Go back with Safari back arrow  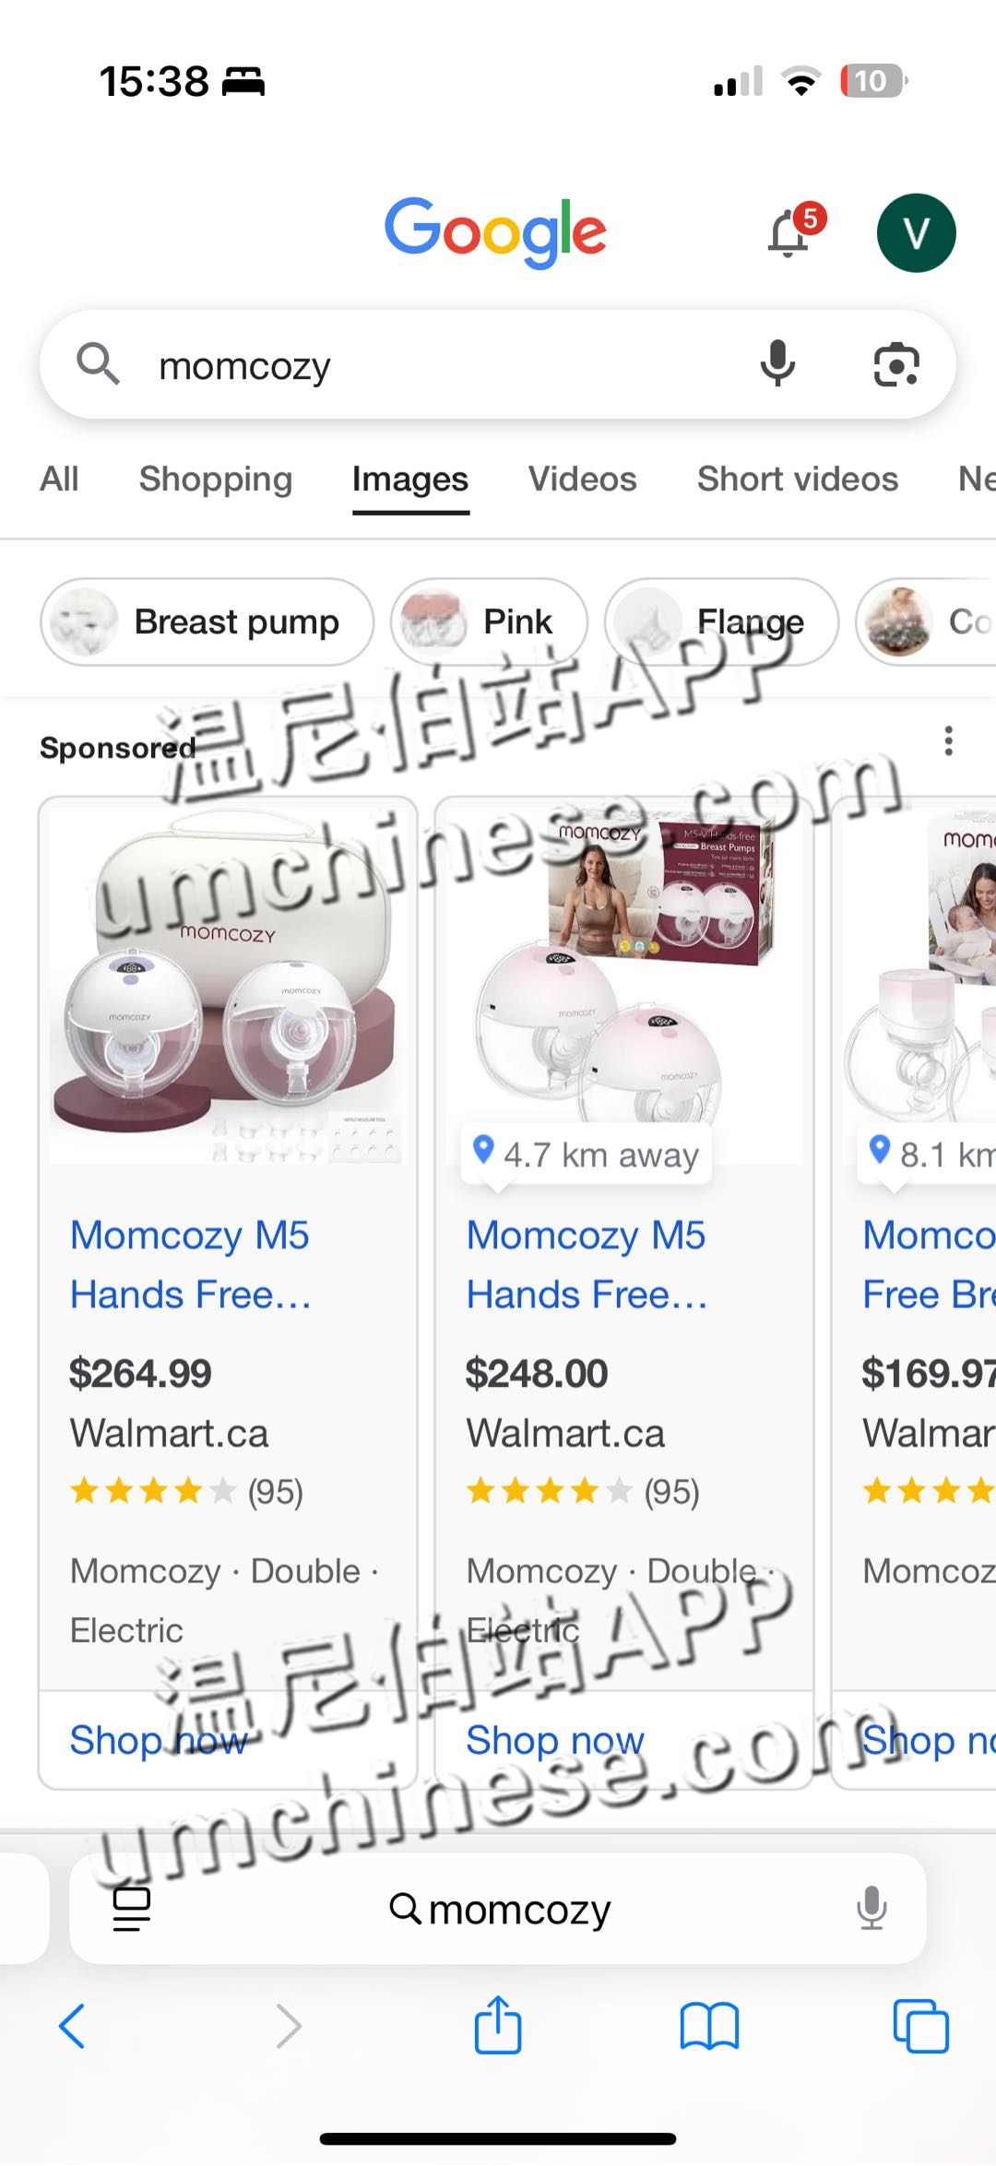72,2026
